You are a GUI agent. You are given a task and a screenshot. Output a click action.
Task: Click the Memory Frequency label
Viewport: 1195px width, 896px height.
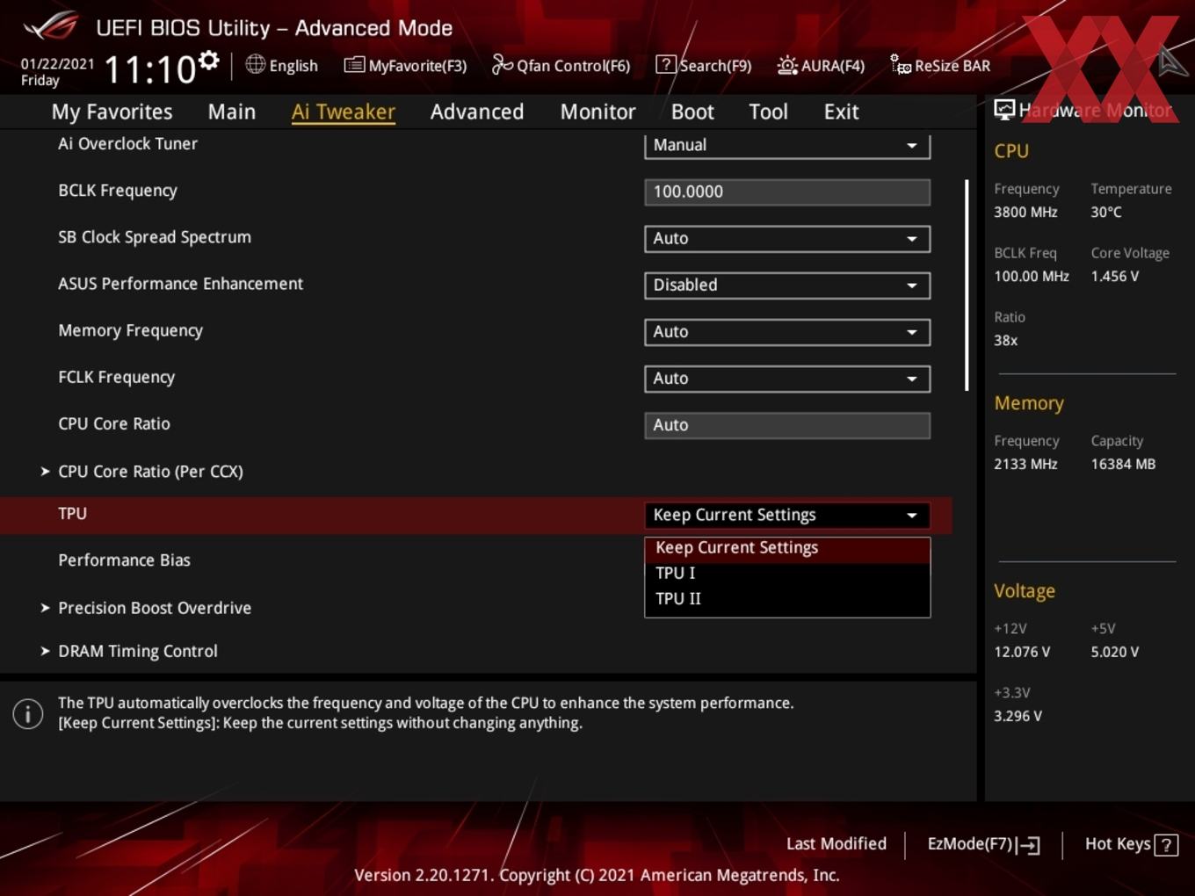pyautogui.click(x=130, y=331)
